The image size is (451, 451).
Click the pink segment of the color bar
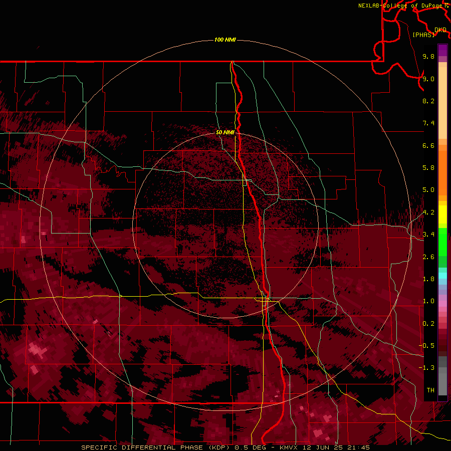click(x=442, y=304)
